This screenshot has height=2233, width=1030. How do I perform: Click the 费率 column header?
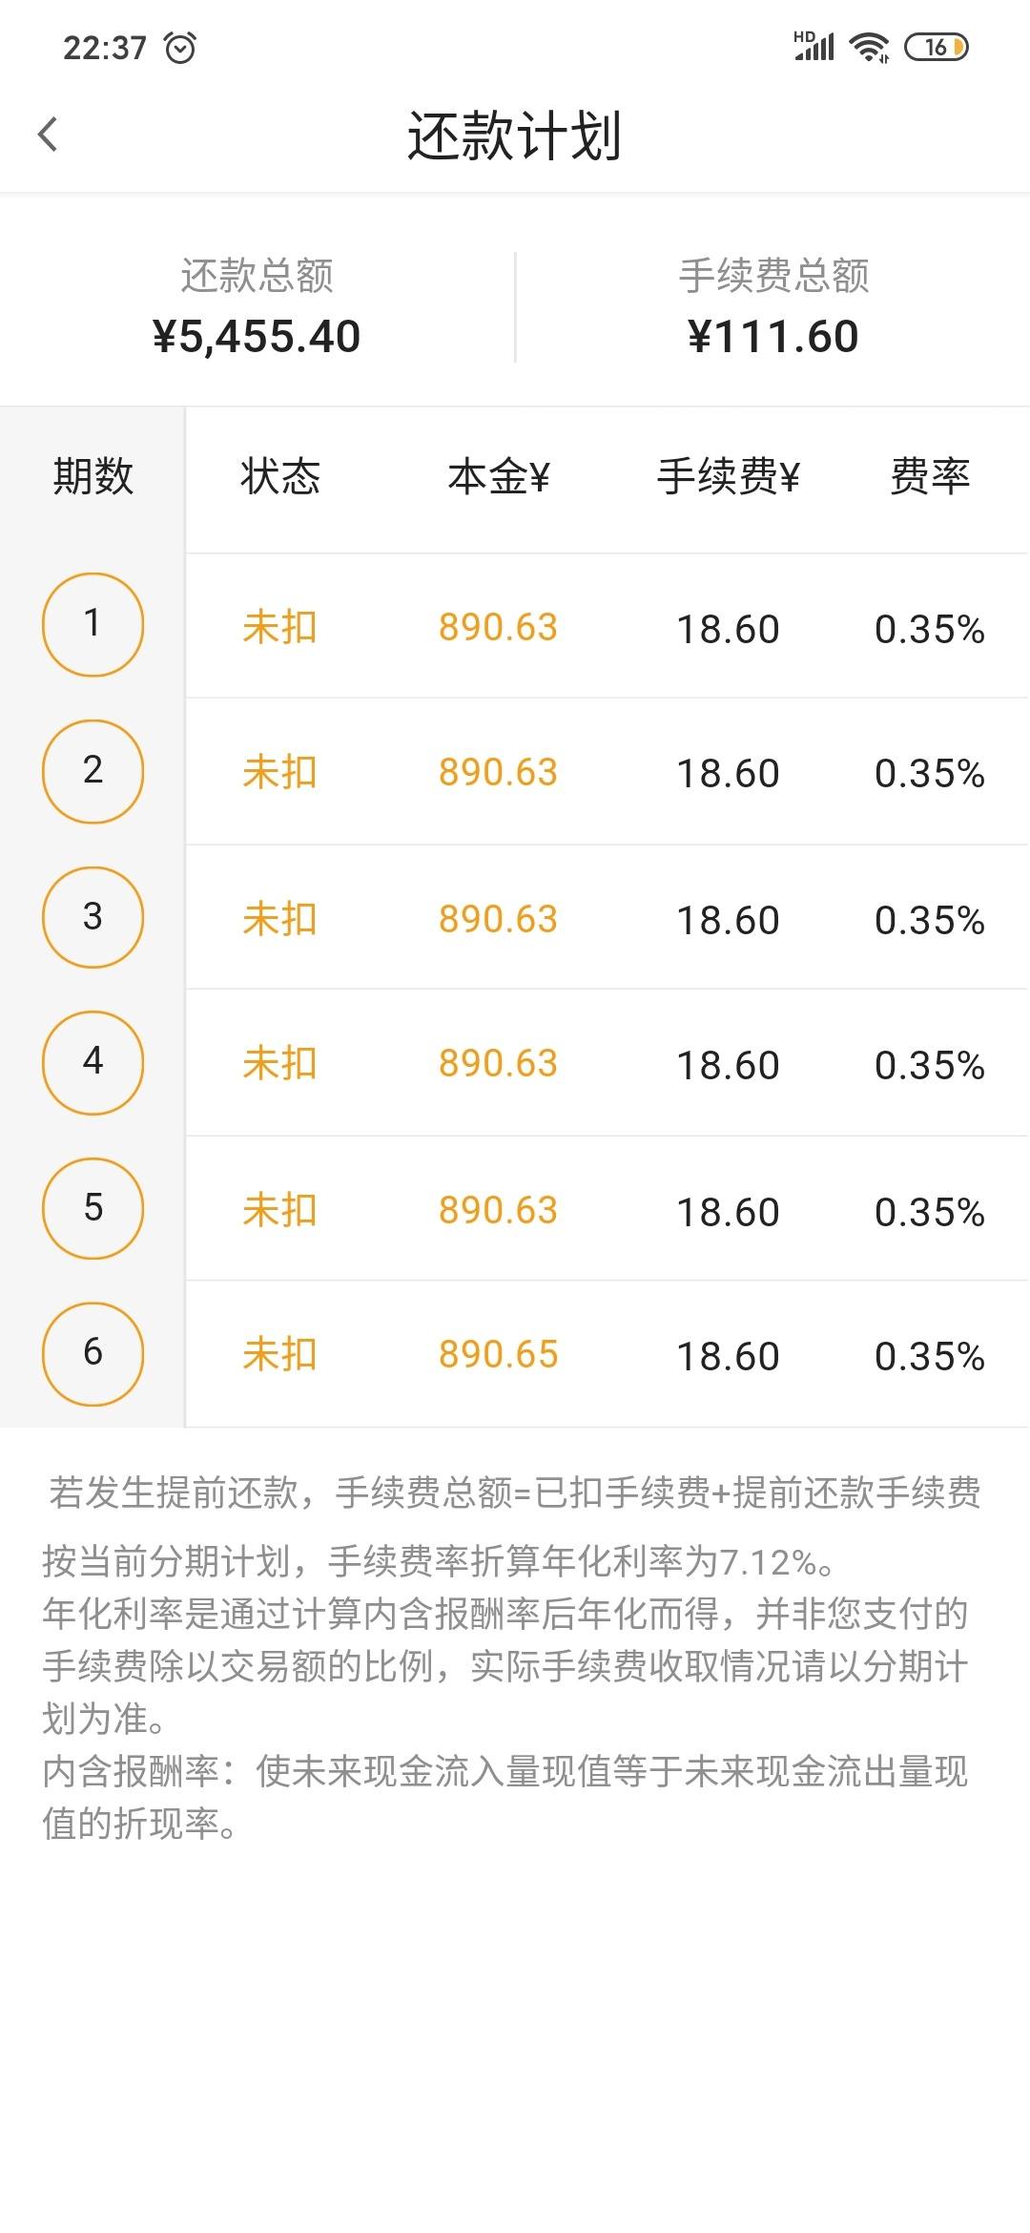(x=930, y=476)
